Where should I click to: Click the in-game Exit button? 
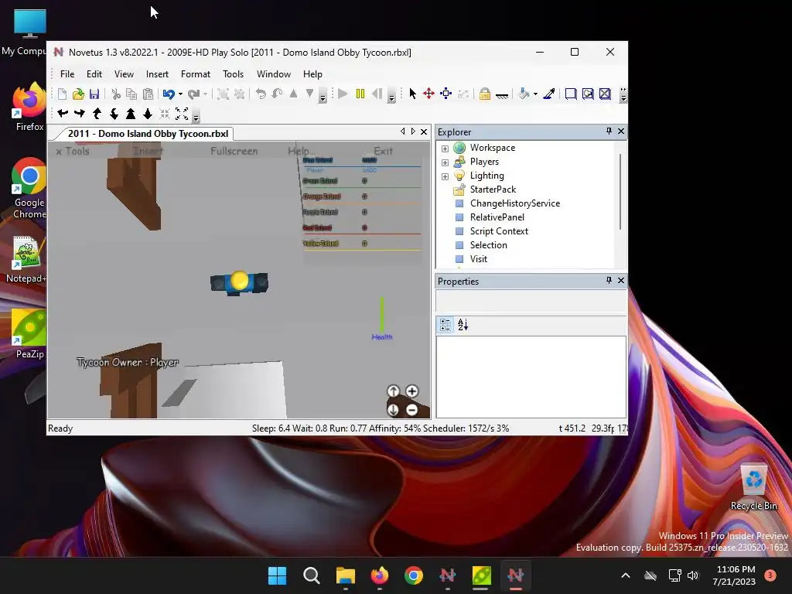tap(383, 151)
